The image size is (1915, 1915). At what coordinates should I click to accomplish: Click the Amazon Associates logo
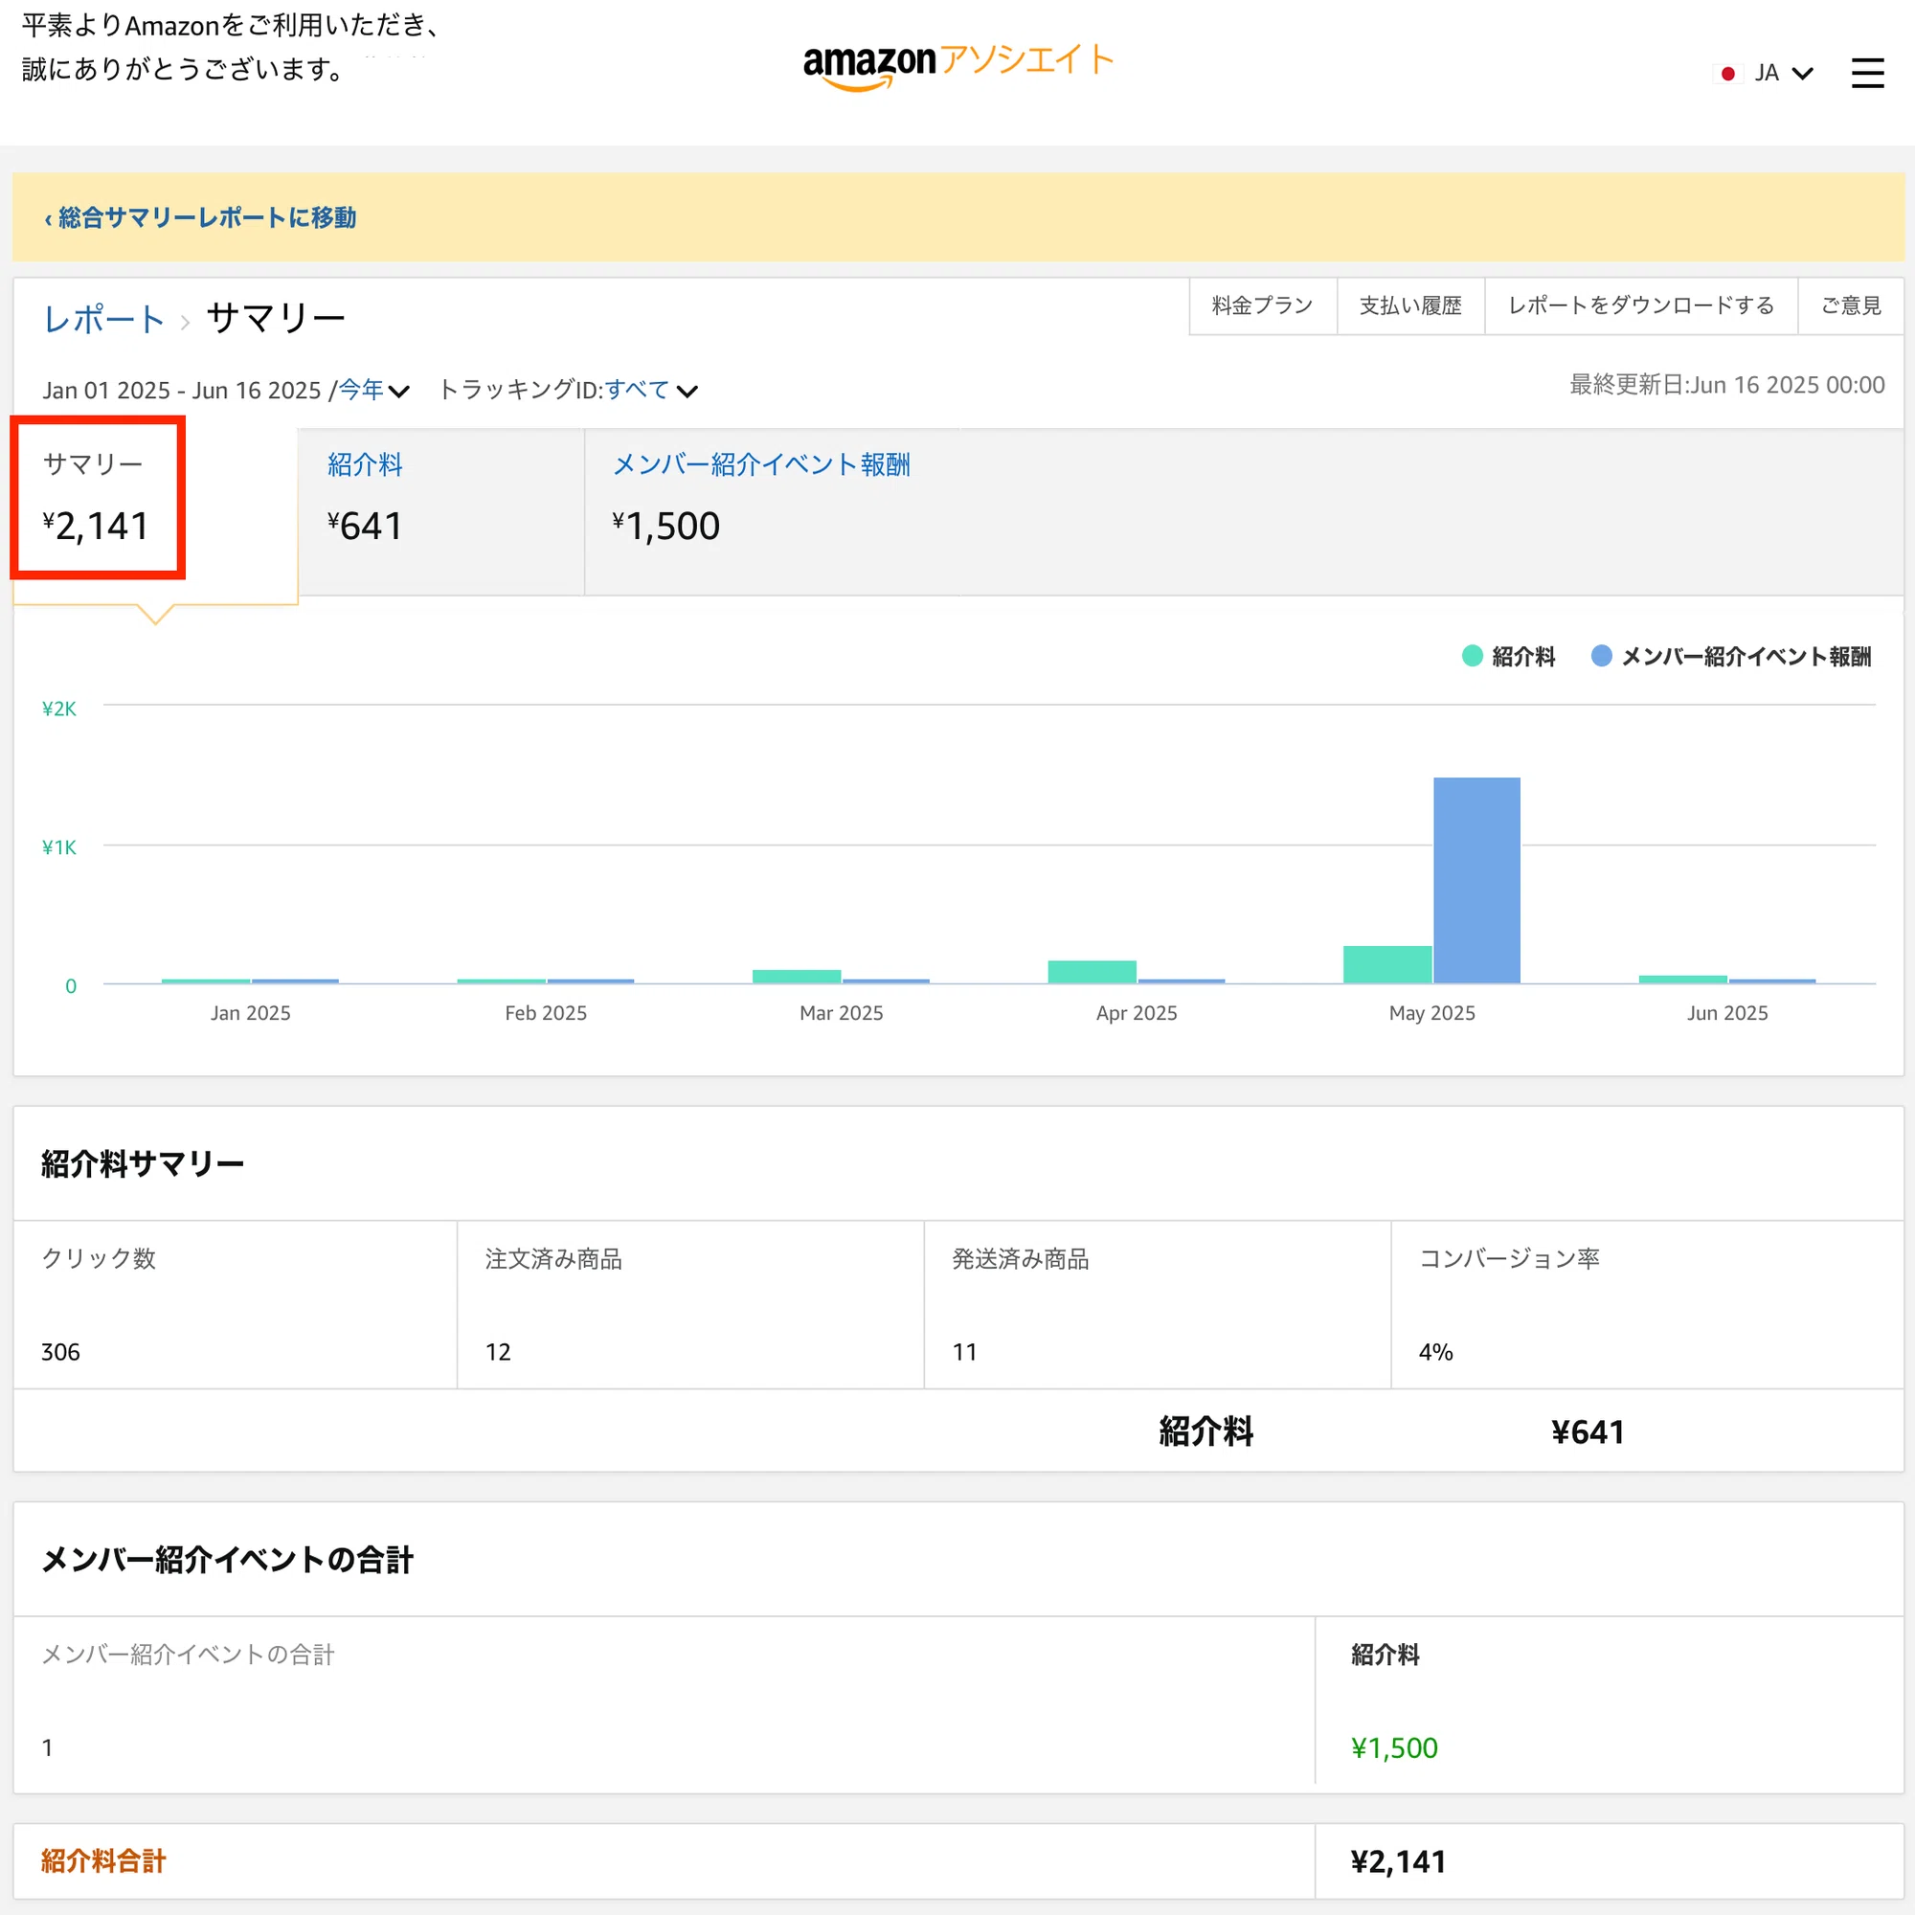tap(957, 66)
